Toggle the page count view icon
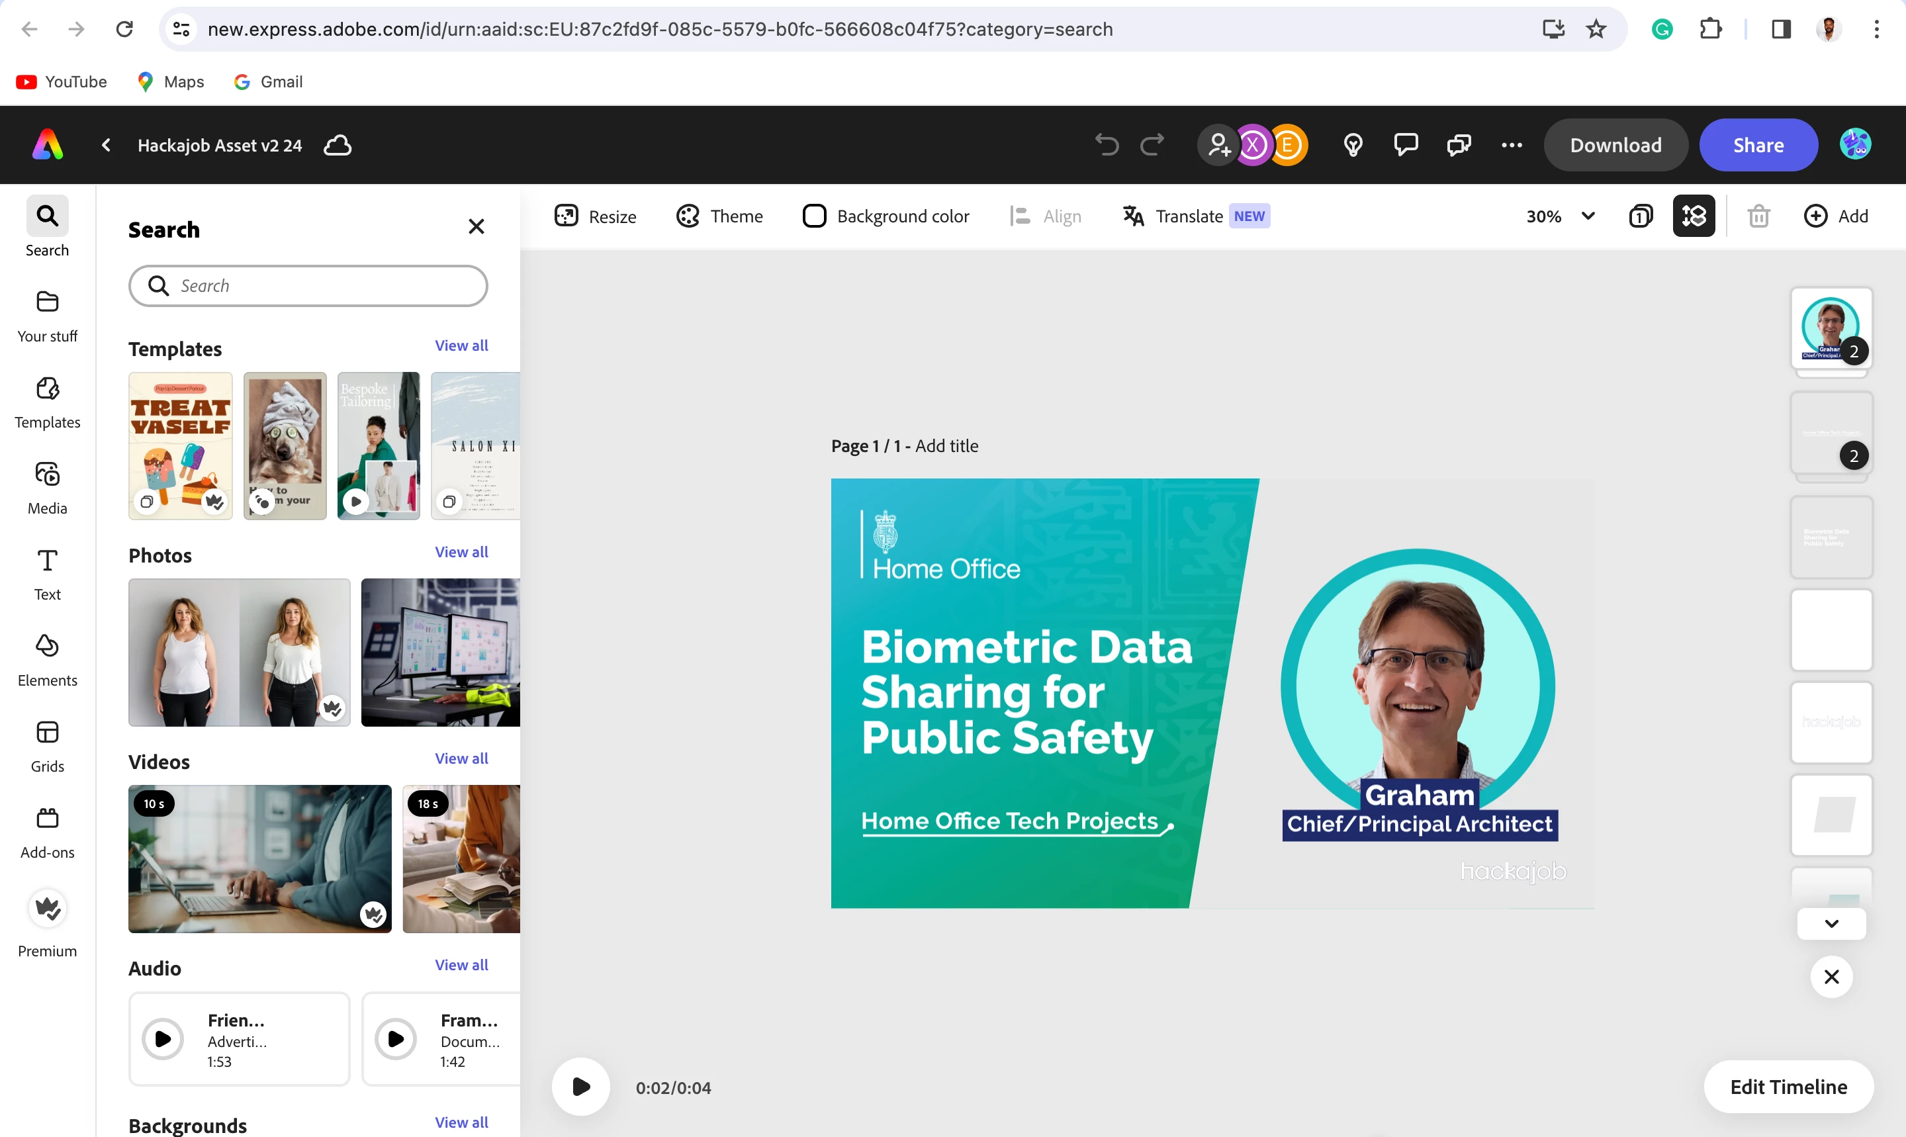1906x1137 pixels. pos(1640,216)
